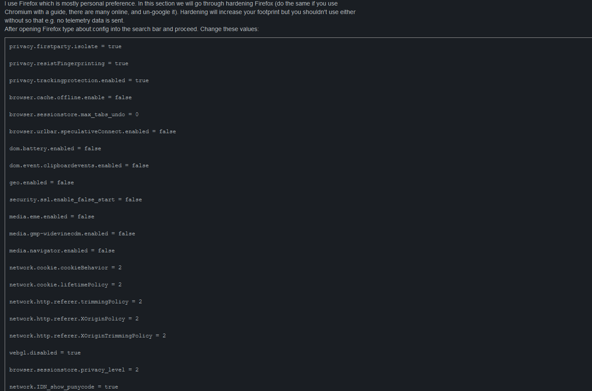Click the browser.urlbar.speculativeConnect.enabled line
Viewport: 592px width, 391px height.
pos(92,131)
